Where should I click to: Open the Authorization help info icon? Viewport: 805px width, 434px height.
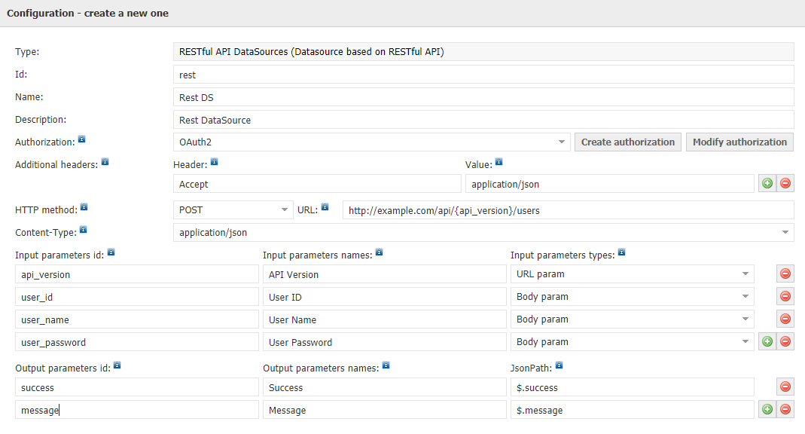[x=81, y=139]
